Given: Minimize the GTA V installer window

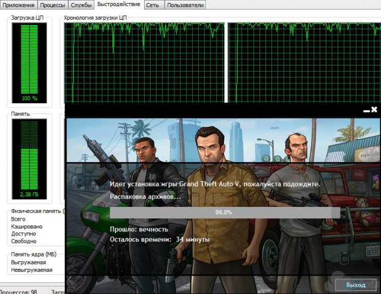Looking at the screenshot, I should [x=366, y=111].
